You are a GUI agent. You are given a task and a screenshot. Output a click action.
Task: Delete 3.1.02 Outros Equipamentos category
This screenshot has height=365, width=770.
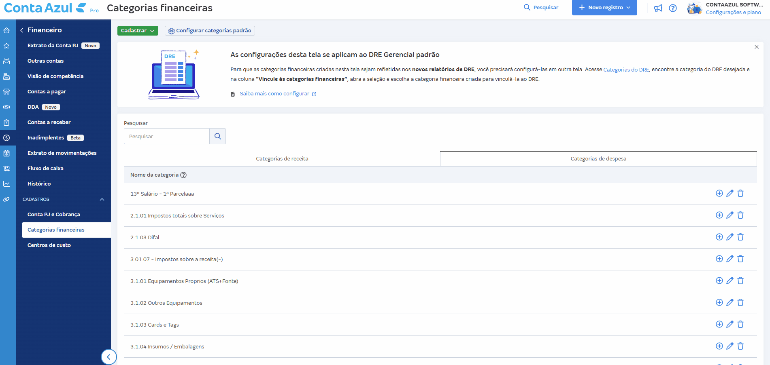point(740,302)
